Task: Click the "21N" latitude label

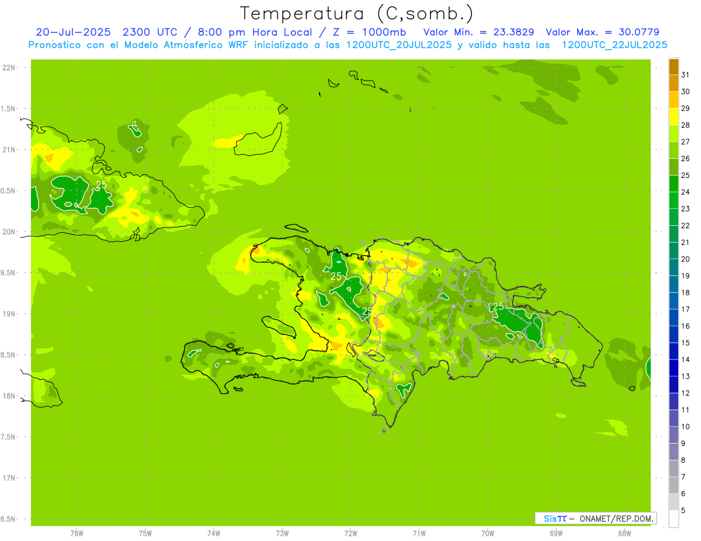Action: [9, 149]
